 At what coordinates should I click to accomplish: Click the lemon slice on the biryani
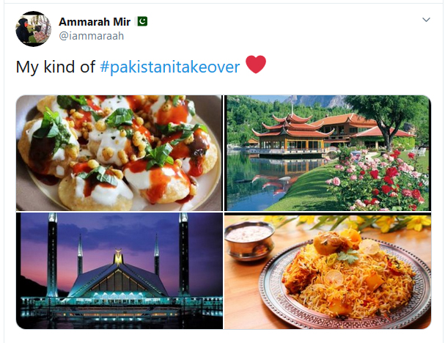tap(369, 247)
